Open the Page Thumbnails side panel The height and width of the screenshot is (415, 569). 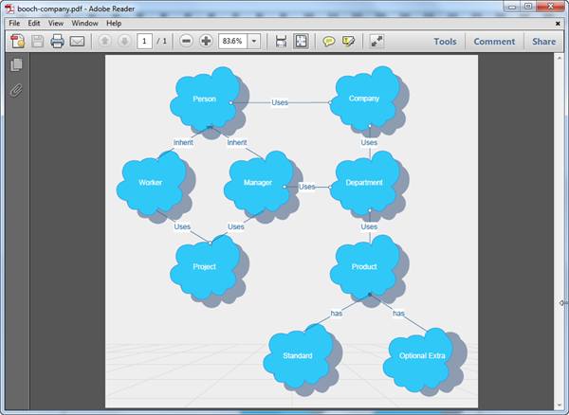[x=15, y=65]
